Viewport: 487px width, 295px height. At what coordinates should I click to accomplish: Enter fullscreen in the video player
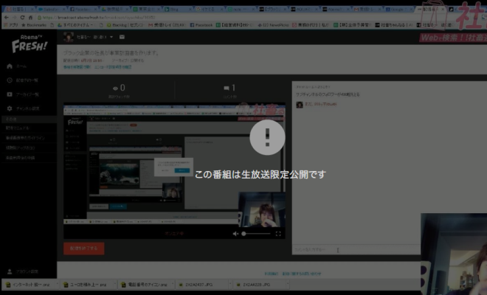coord(278,233)
